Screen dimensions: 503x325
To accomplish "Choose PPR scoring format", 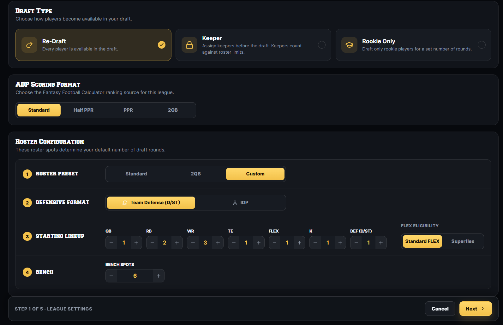I will coord(128,110).
